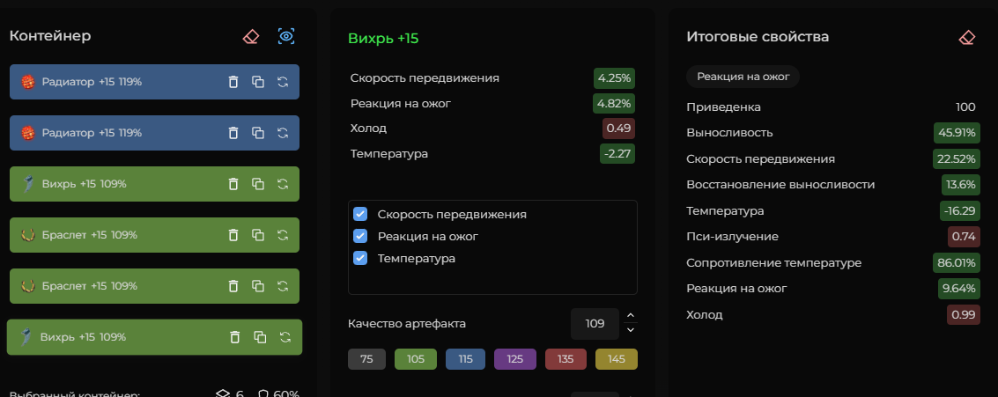Click eraser icon in Контейнер header
The height and width of the screenshot is (397, 998).
click(251, 36)
